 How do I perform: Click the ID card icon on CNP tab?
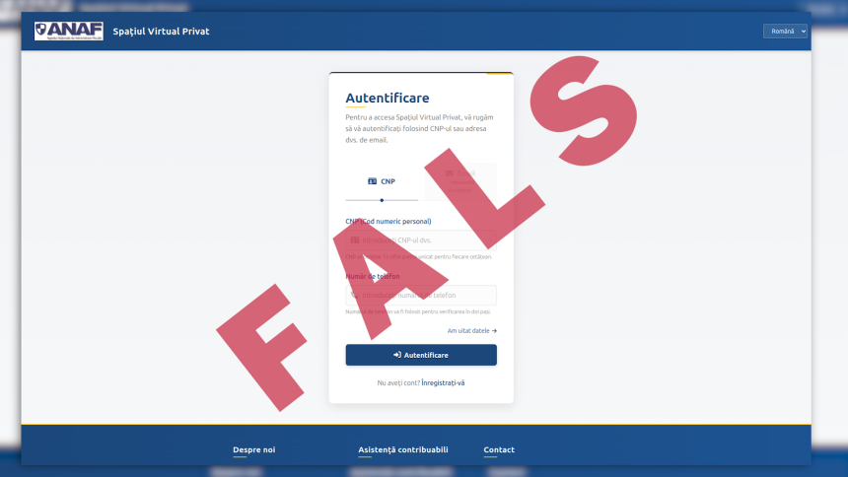[372, 181]
